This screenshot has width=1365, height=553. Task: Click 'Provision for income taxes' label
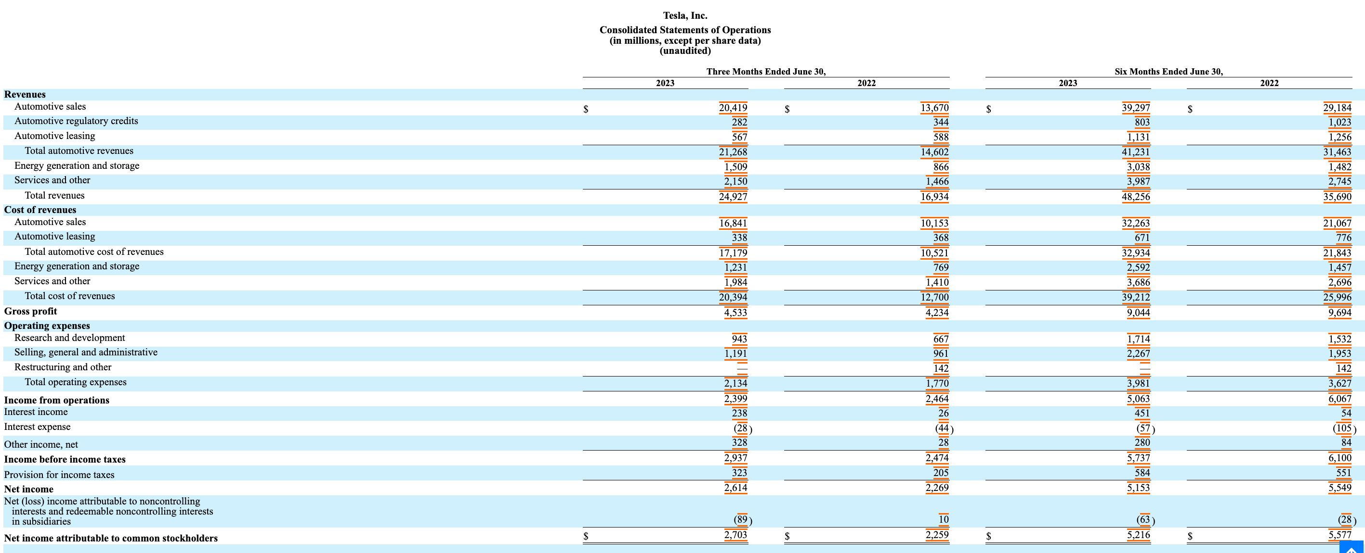tap(59, 475)
